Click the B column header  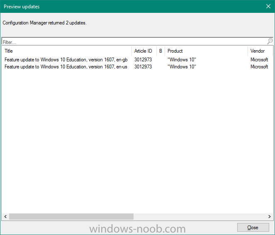pyautogui.click(x=161, y=51)
